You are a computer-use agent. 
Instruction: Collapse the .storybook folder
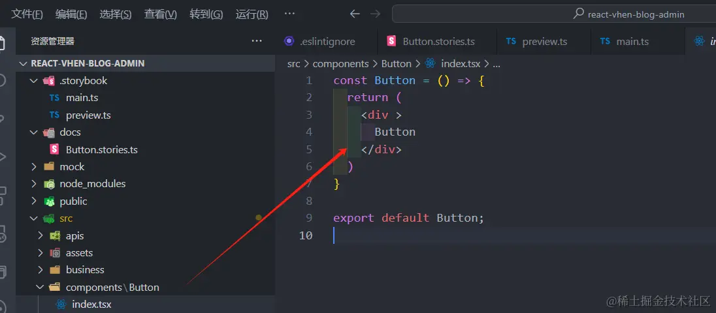pos(145,81)
